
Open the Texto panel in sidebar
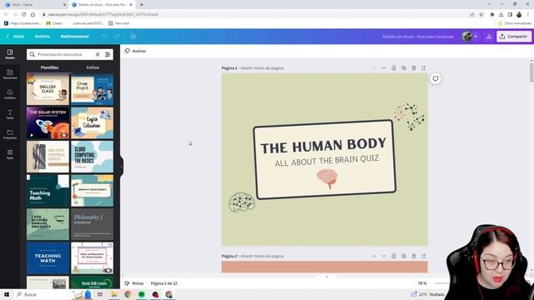click(x=10, y=114)
